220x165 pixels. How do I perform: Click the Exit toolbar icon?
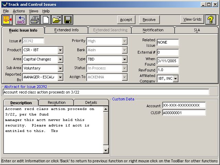7,20
